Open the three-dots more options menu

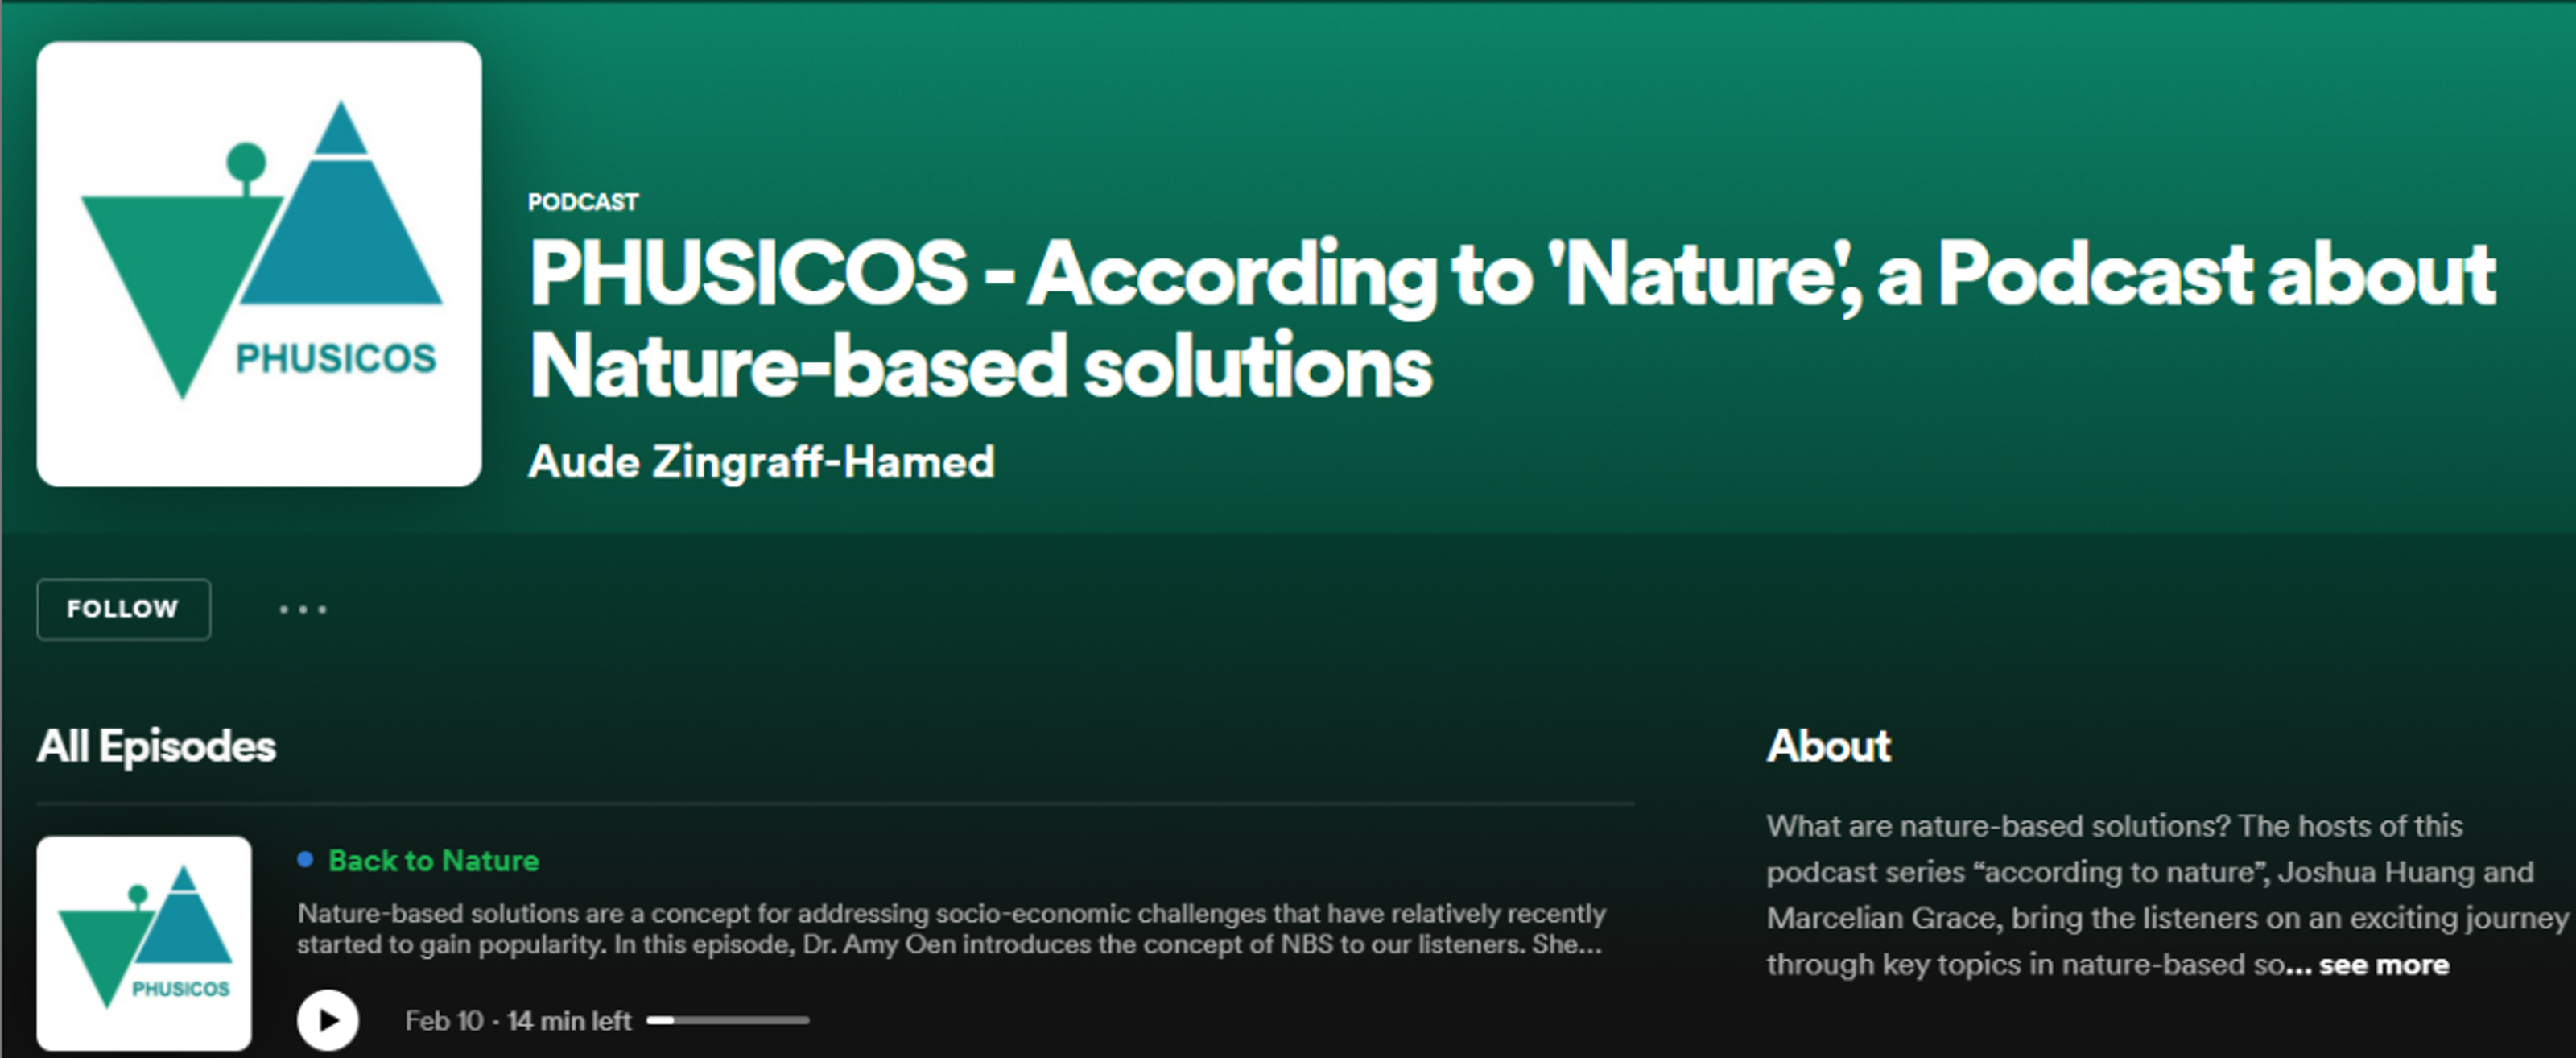coord(302,609)
